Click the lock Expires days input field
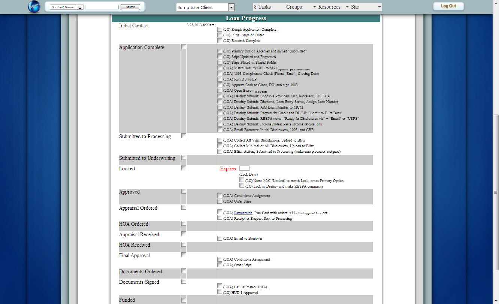This screenshot has height=304, width=499. click(244, 168)
